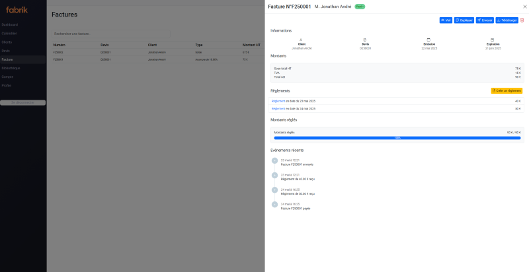Click the Emission calendar icon
This screenshot has width=529, height=272.
click(x=428, y=40)
